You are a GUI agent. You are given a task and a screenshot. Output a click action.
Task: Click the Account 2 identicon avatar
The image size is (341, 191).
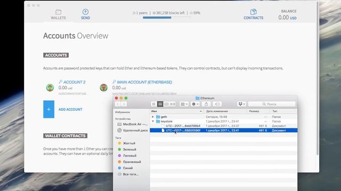[x=50, y=88]
